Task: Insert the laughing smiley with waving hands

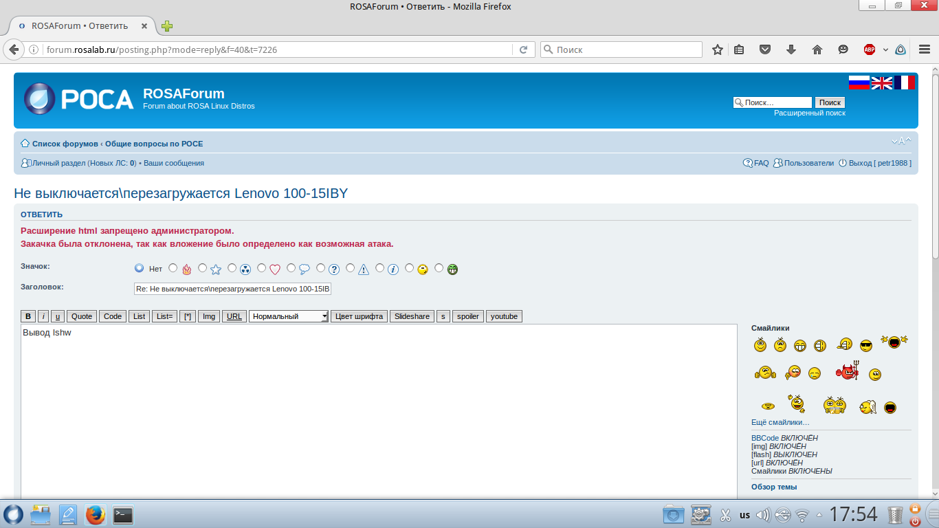Action: pyautogui.click(x=894, y=342)
